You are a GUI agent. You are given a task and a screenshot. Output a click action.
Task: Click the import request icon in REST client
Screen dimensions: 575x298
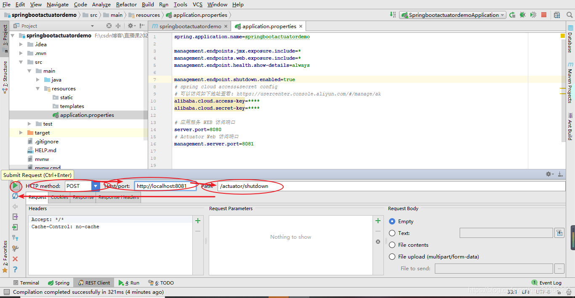pos(15,227)
